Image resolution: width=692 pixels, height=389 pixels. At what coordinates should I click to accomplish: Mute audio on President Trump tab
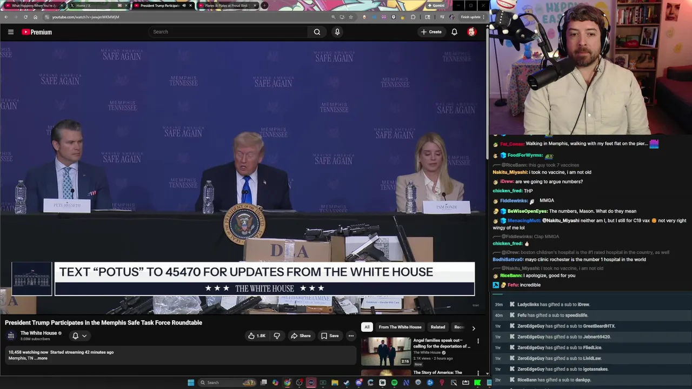184,5
